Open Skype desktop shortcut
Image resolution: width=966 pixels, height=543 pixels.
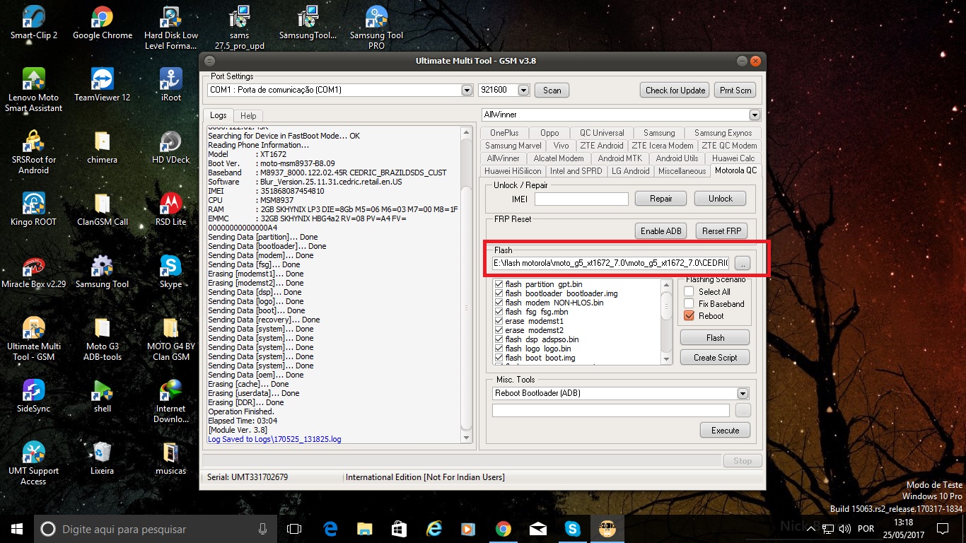[171, 271]
